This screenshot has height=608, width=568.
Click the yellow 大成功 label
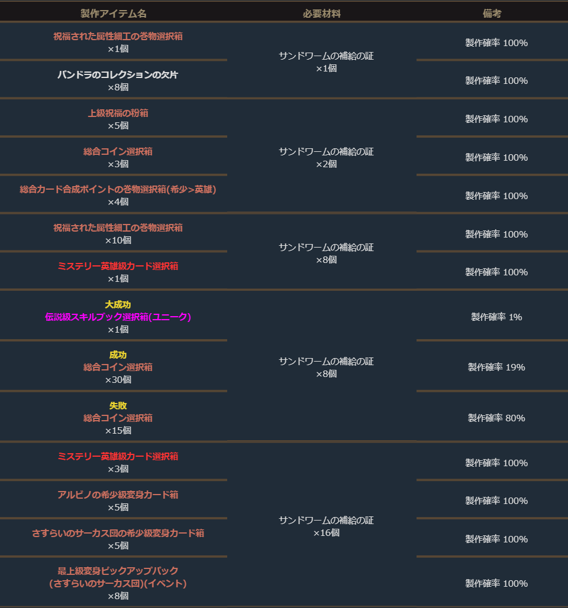point(118,304)
